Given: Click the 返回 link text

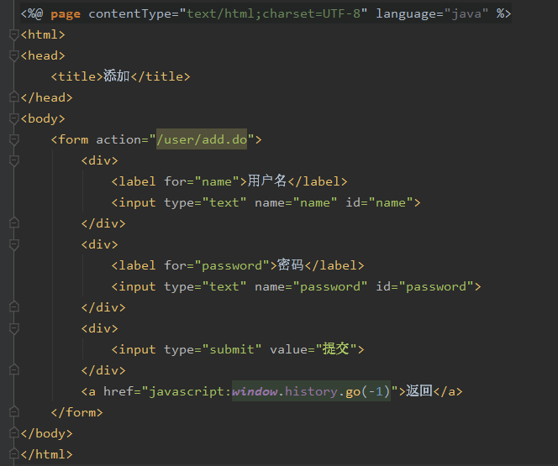Looking at the screenshot, I should coord(419,390).
